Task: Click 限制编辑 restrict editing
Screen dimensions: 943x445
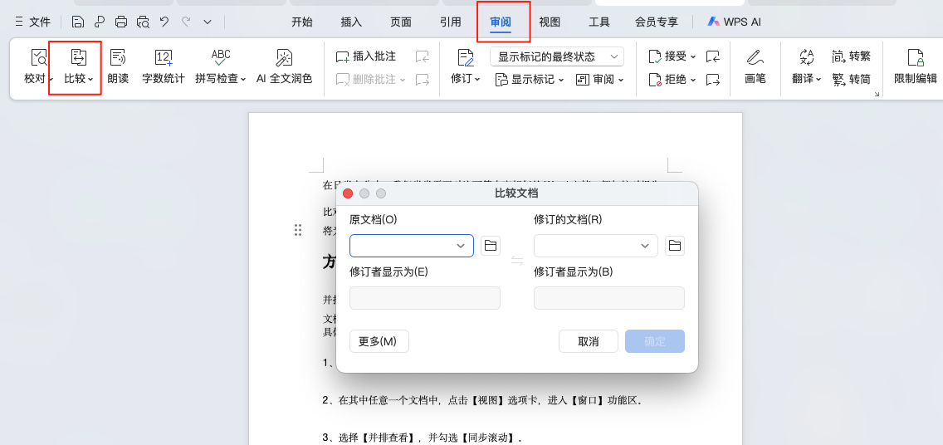Action: click(x=916, y=66)
